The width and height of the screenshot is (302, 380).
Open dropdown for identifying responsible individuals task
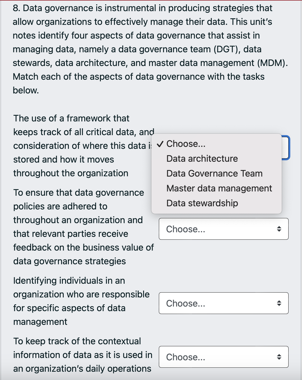click(223, 303)
